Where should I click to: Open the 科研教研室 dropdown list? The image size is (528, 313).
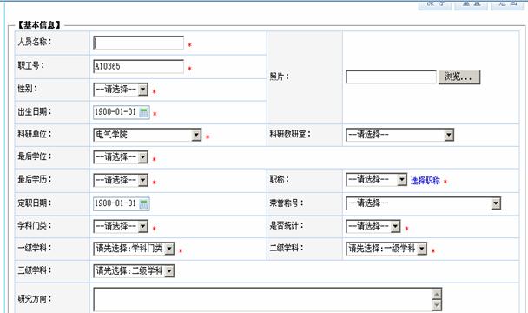(x=399, y=135)
